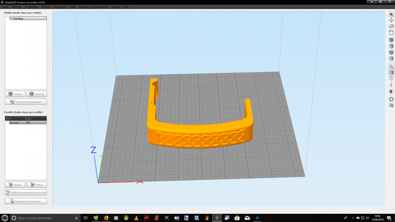Open Modules complémentaires menu

click(93, 7)
